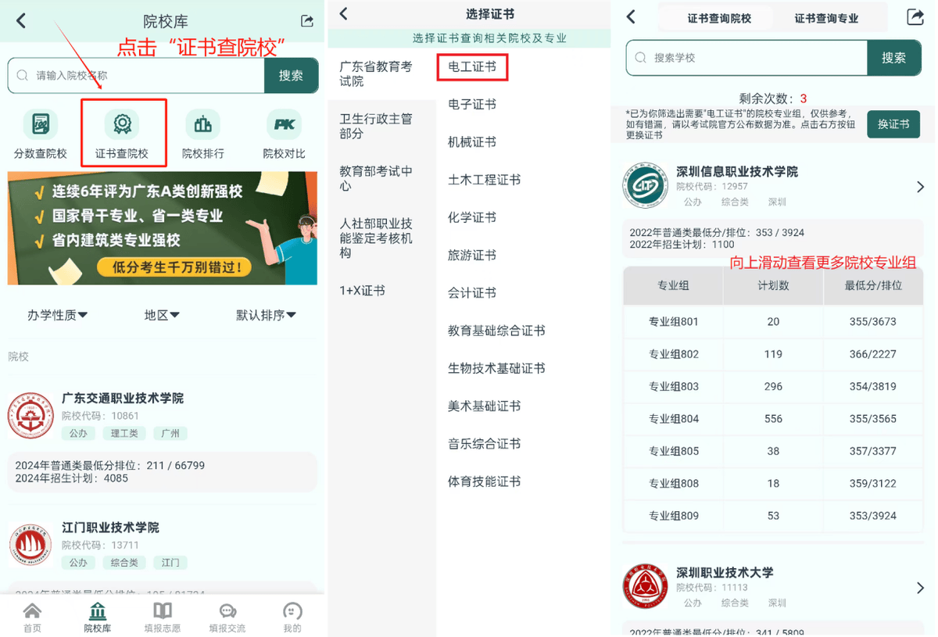Expand the 地区 region filter dropdown
Image resolution: width=938 pixels, height=637 pixels.
[162, 315]
